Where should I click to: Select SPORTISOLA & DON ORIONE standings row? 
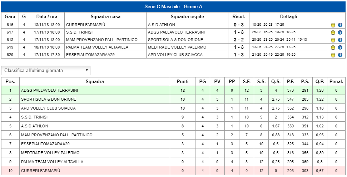click(173, 100)
